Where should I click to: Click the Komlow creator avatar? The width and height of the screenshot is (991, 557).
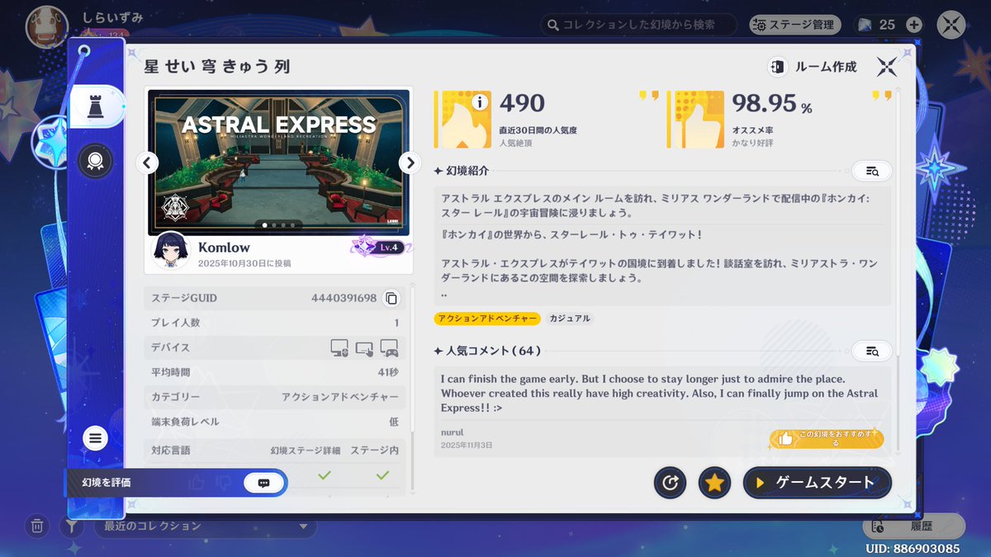click(169, 252)
